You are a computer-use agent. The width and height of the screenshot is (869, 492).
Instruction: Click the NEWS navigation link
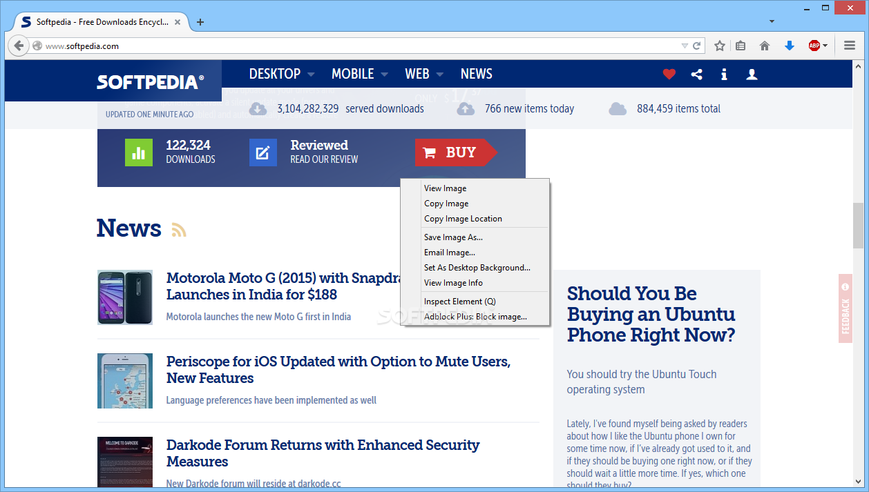pyautogui.click(x=477, y=74)
